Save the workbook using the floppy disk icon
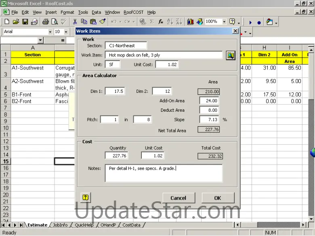Image resolution: width=315 pixels, height=236 pixels. pyautogui.click(x=25, y=22)
